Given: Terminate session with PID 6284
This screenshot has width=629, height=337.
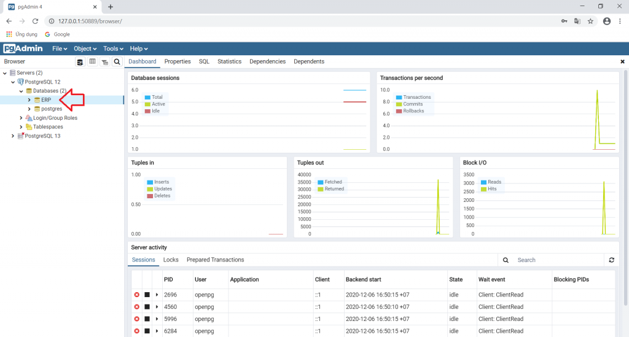Looking at the screenshot, I should pos(137,331).
